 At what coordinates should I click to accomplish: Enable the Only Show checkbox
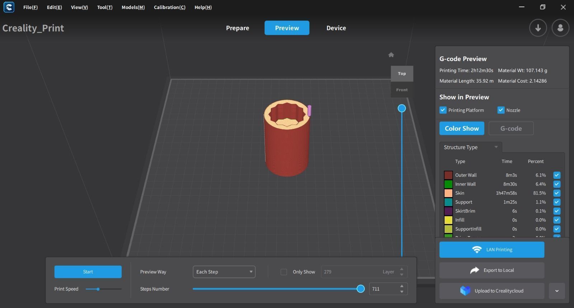tap(284, 272)
